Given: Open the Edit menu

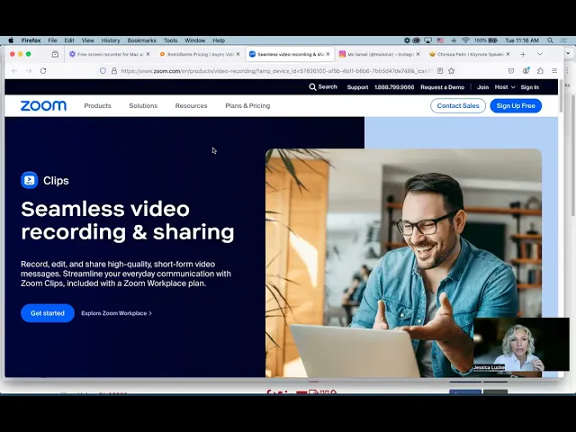Looking at the screenshot, I should point(69,40).
